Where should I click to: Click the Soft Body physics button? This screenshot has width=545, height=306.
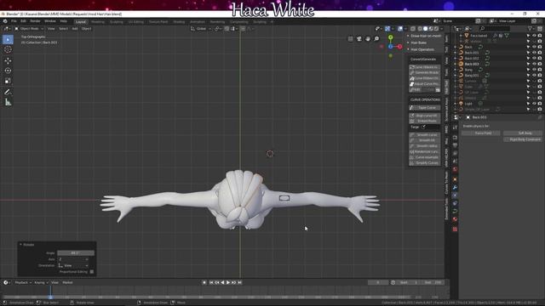523,133
